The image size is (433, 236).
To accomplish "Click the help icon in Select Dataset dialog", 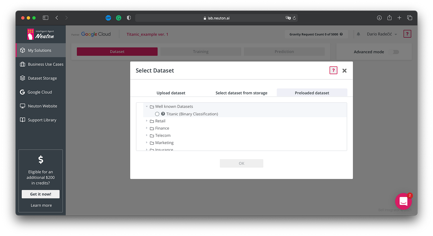I will coord(333,70).
